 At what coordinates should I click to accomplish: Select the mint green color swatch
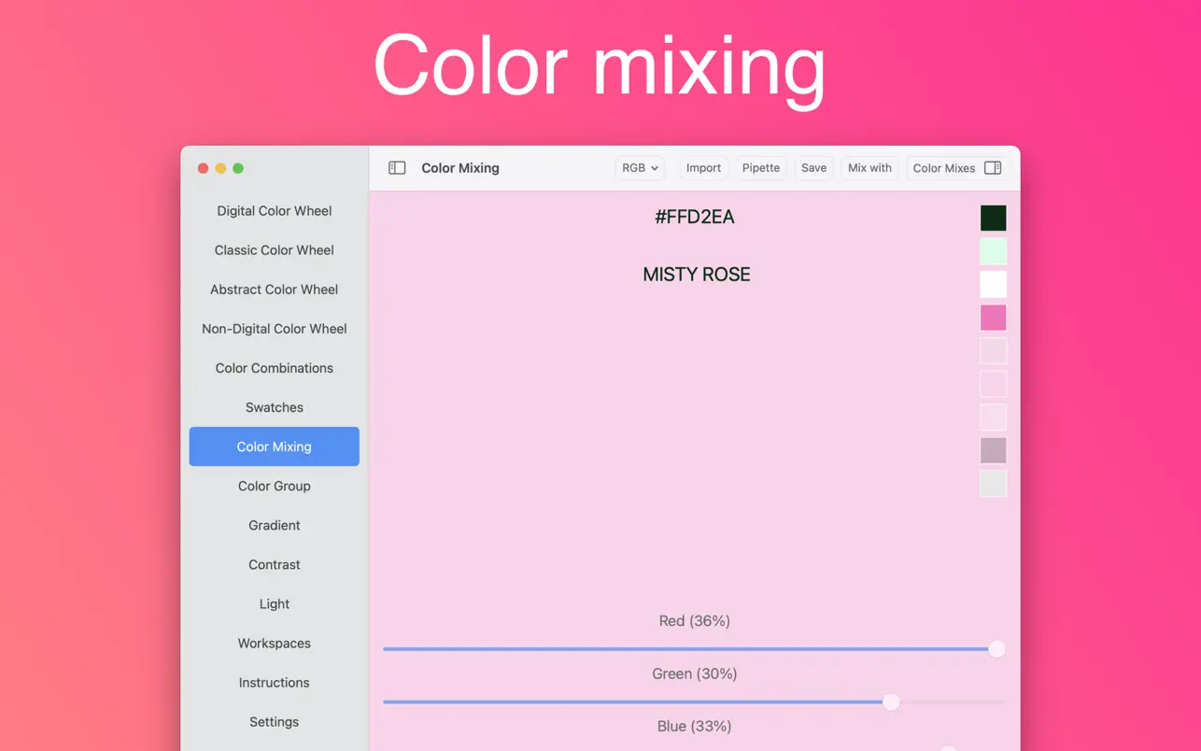(x=993, y=251)
